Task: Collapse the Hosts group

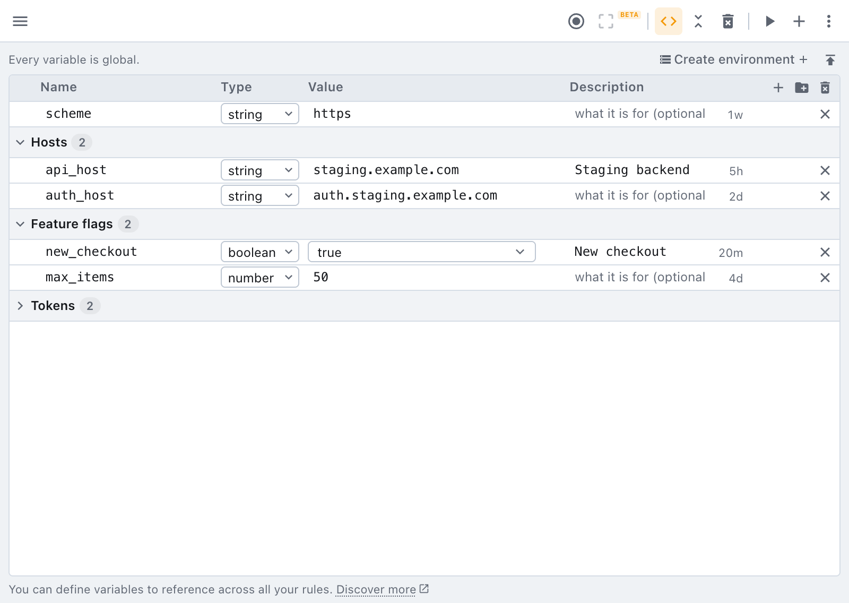Action: tap(20, 142)
